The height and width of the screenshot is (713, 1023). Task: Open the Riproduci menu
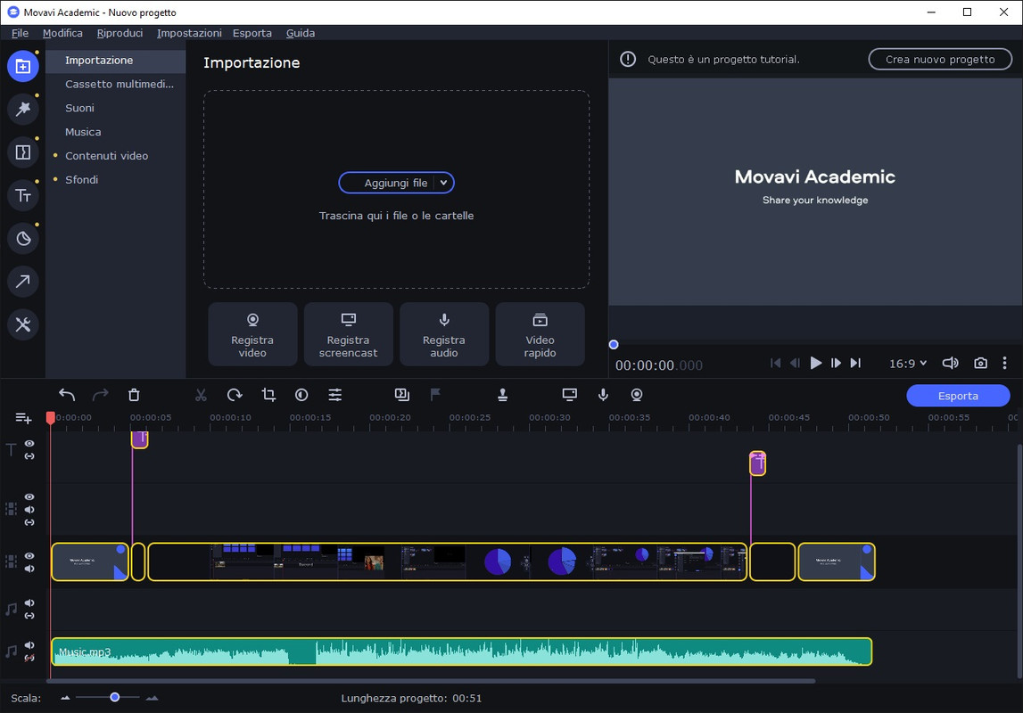tap(120, 33)
